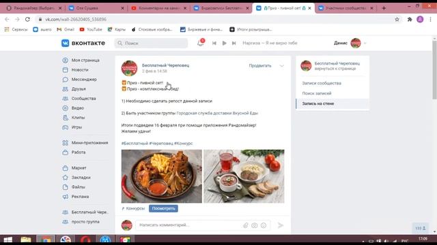Click the Закладки star icon
This screenshot has width=437, height=245.
(66, 177)
